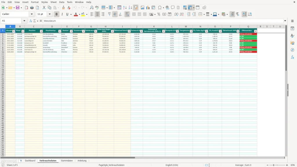Increase the indent
297x167 pixels.
(x=189, y=14)
